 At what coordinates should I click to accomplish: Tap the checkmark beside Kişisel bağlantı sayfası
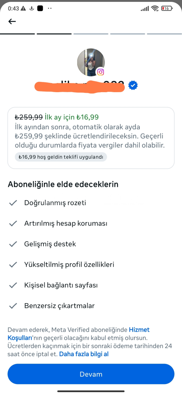coord(13,285)
